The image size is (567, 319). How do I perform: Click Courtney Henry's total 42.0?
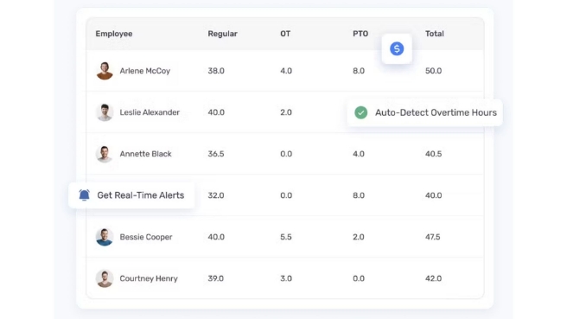(433, 279)
